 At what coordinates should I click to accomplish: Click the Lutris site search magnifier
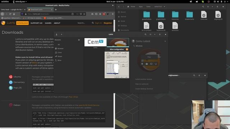[x=93, y=23]
